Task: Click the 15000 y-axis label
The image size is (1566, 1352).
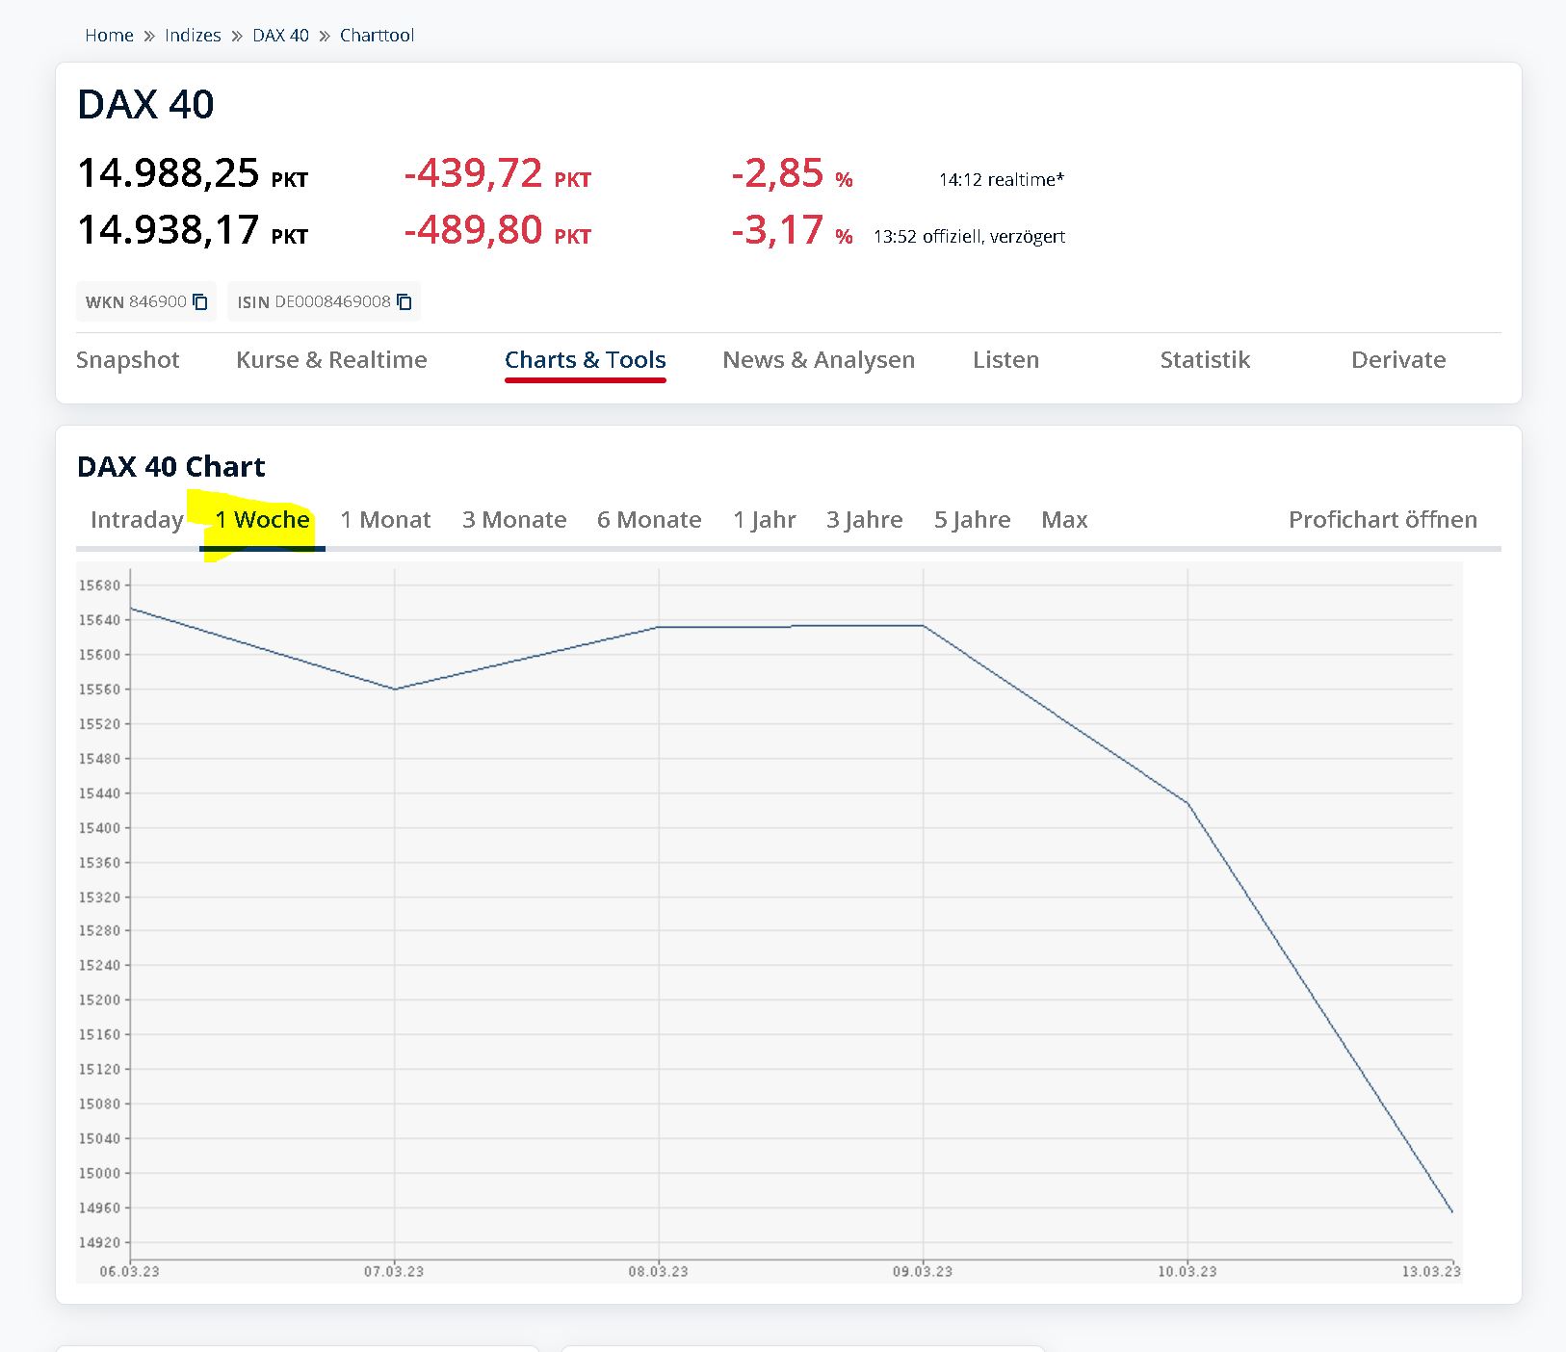Action: pyautogui.click(x=100, y=1173)
